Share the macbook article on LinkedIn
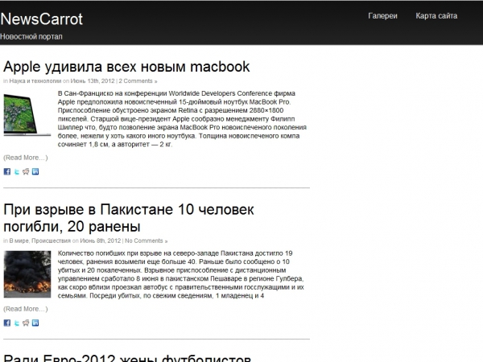 click(x=35, y=171)
